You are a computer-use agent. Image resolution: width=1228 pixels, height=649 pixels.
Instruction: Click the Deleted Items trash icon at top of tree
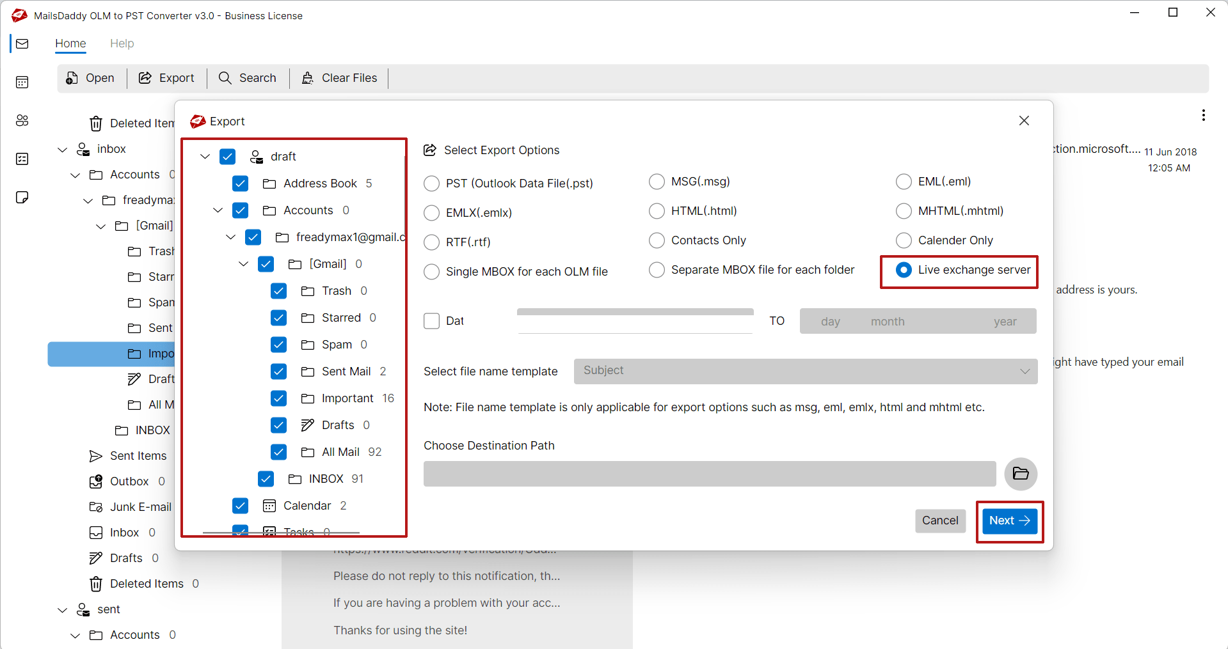pos(96,123)
